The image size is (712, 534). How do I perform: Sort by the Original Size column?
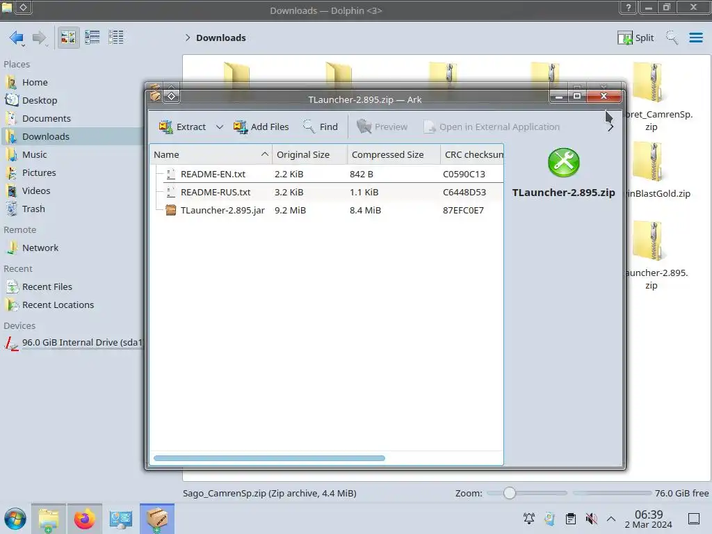(x=309, y=154)
